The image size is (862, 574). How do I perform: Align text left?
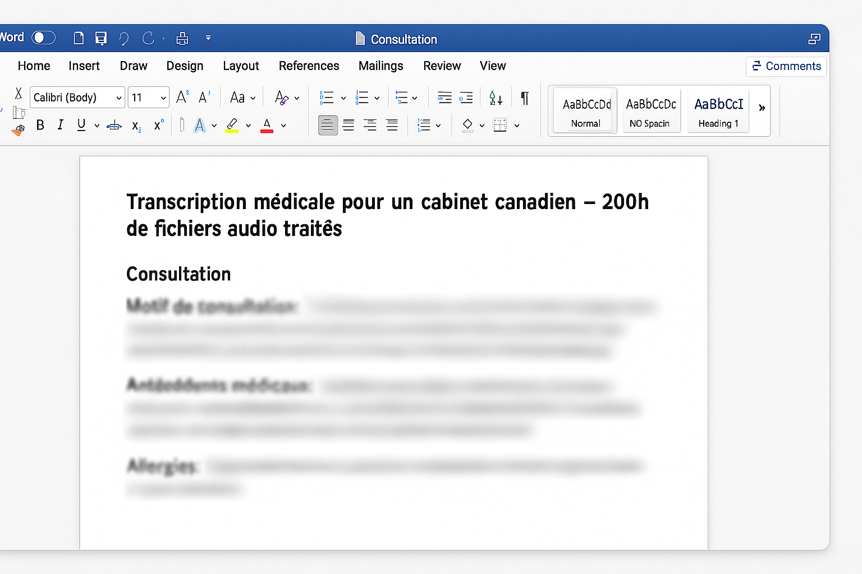(x=328, y=125)
